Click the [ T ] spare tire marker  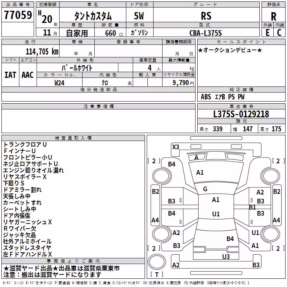coord(157,274)
